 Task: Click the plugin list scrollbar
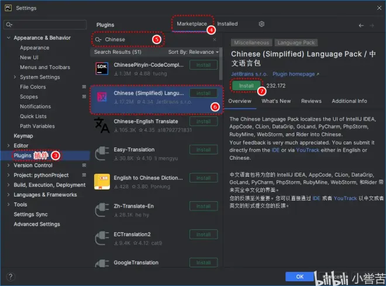[x=220, y=64]
